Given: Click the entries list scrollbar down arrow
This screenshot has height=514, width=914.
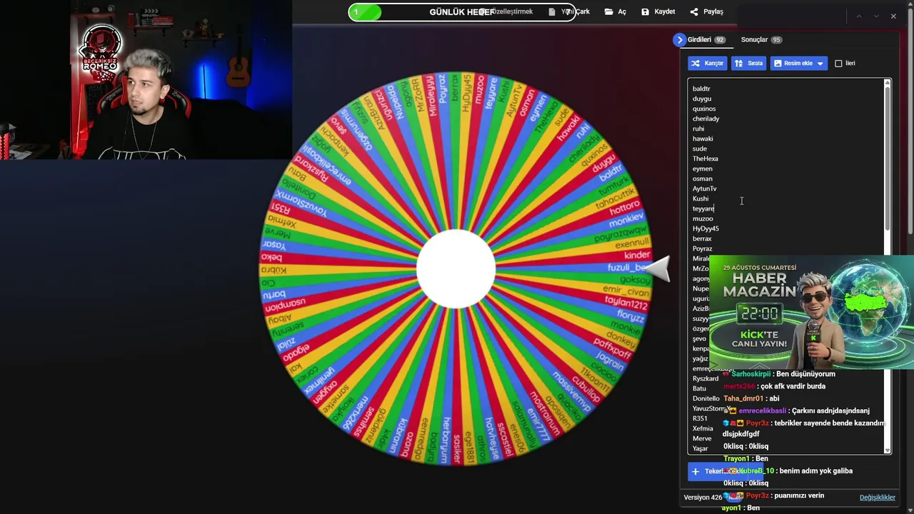Looking at the screenshot, I should tap(888, 450).
